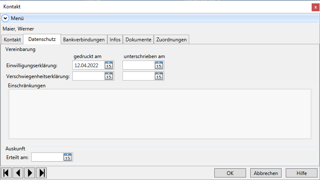Go to the next contact record

tap(30, 173)
